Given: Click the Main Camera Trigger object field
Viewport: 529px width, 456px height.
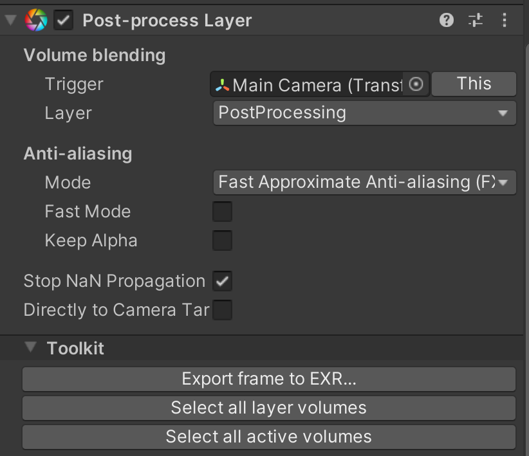Looking at the screenshot, I should coord(309,85).
